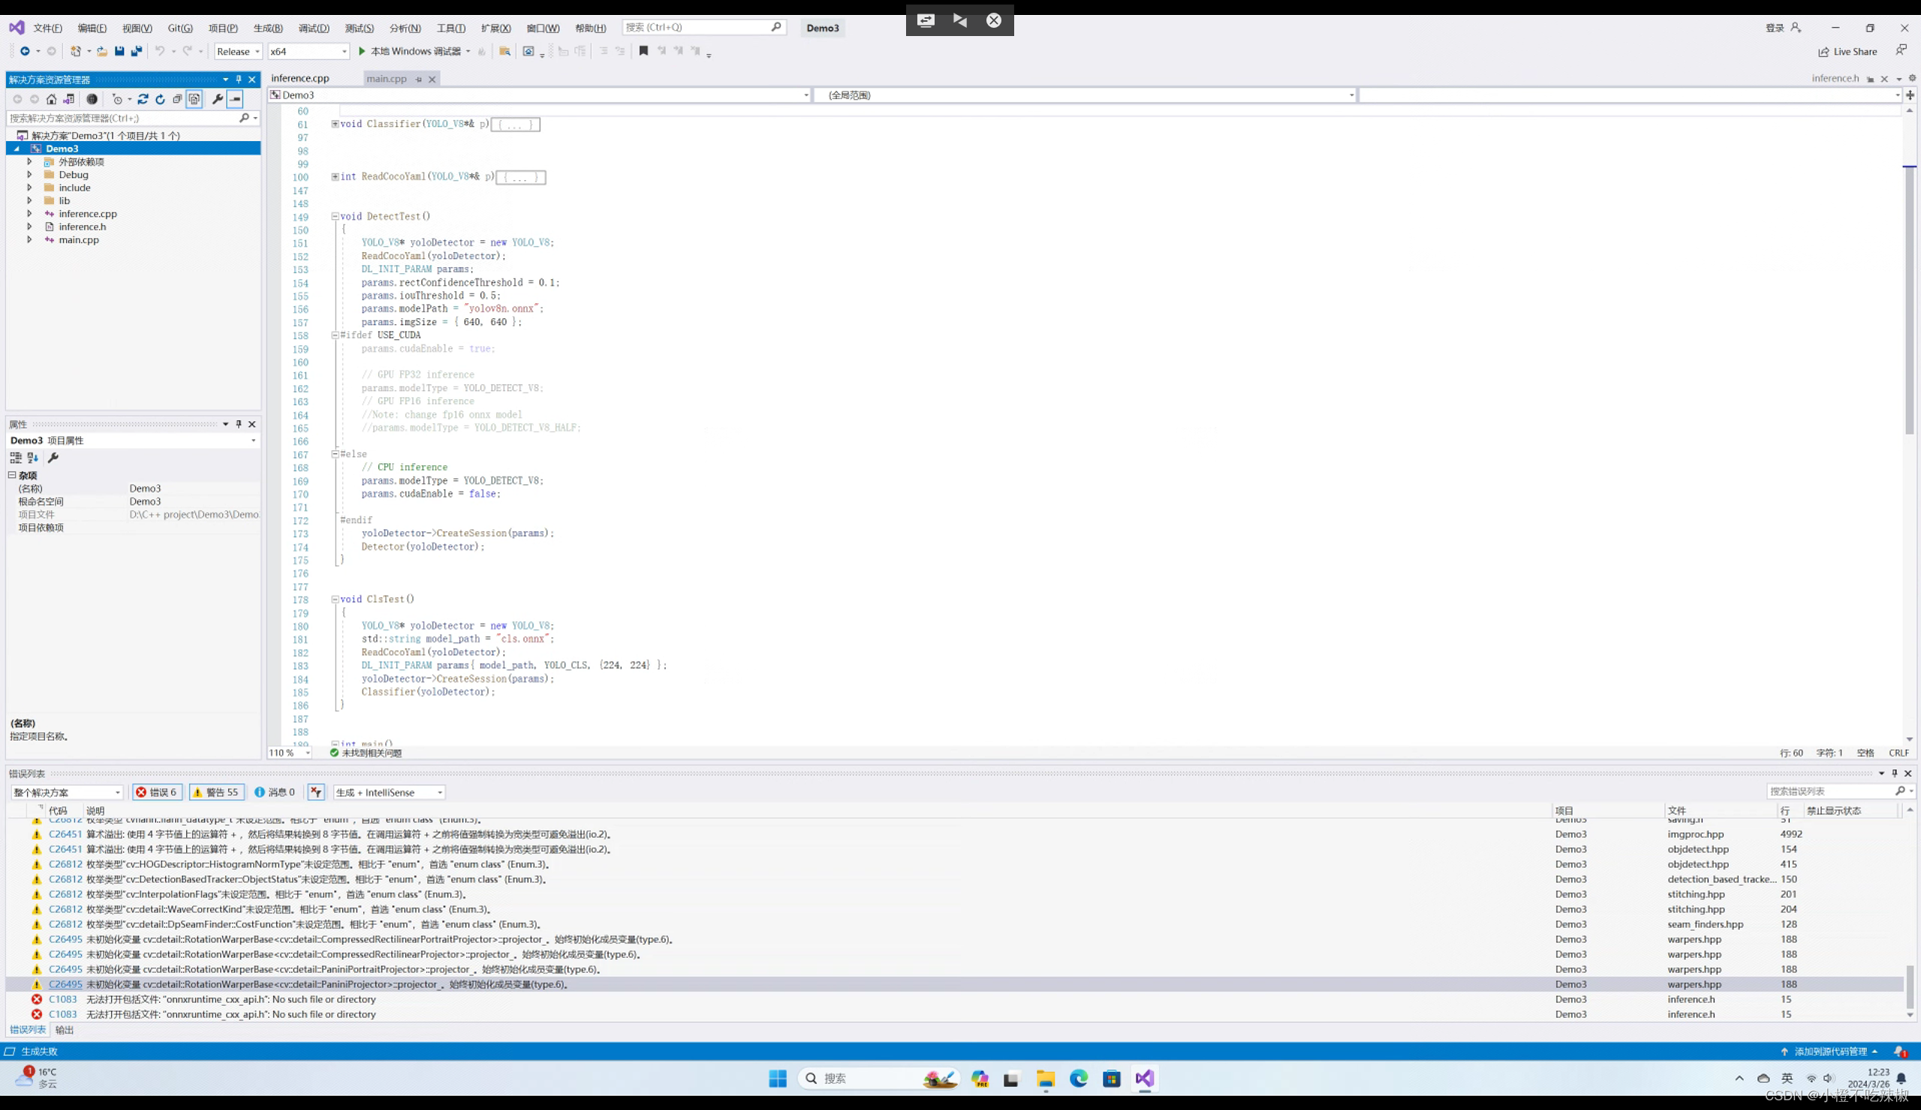Open the 110 % zoom dropdown

click(x=289, y=753)
